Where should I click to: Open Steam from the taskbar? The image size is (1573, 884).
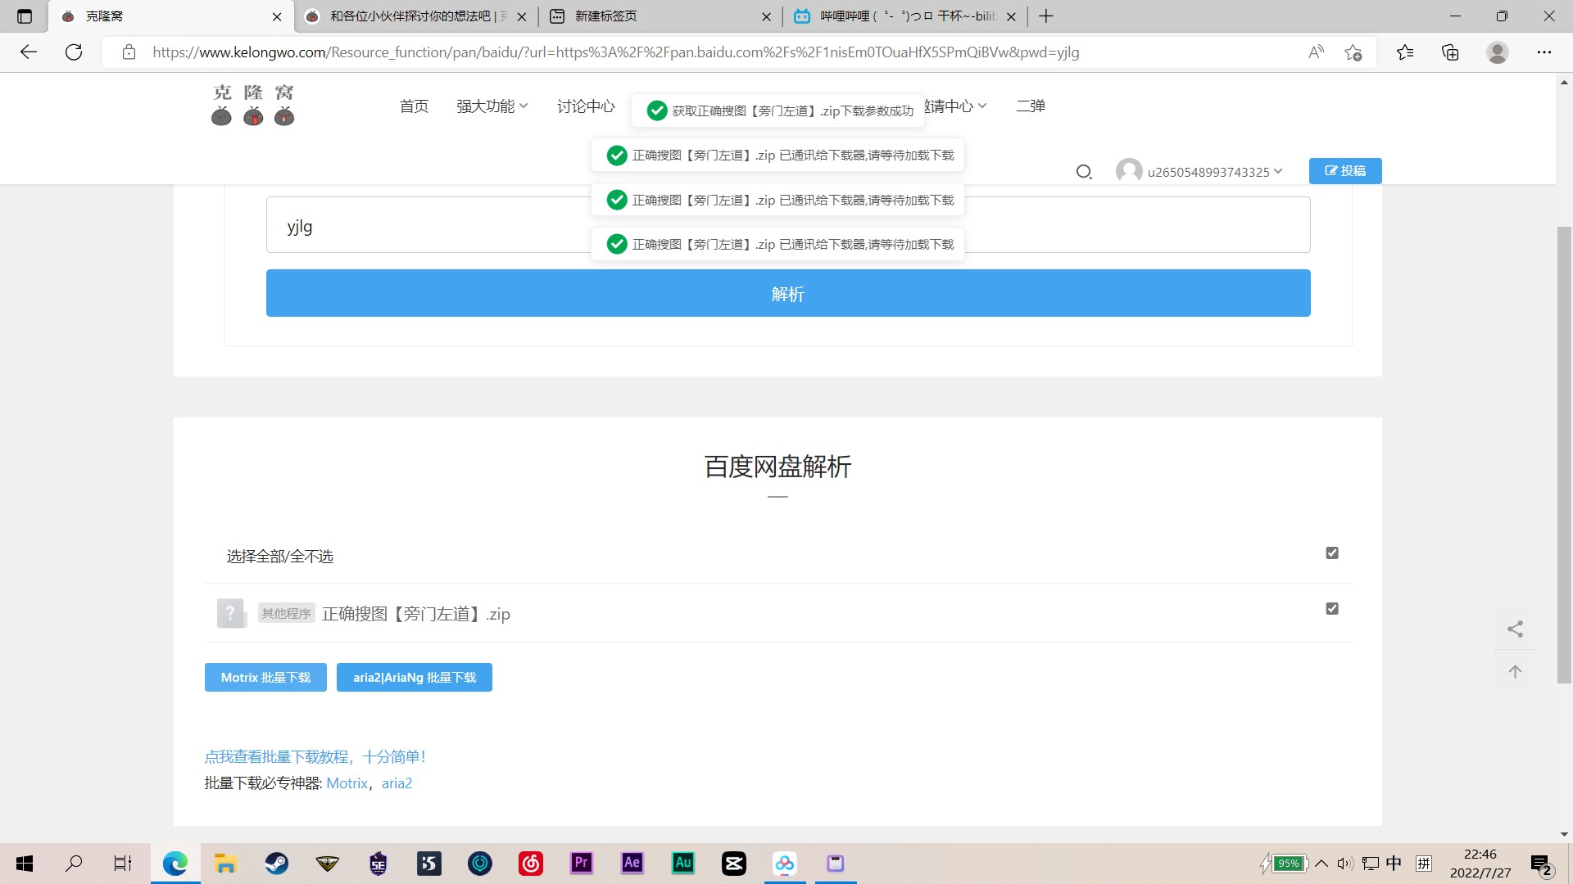276,863
